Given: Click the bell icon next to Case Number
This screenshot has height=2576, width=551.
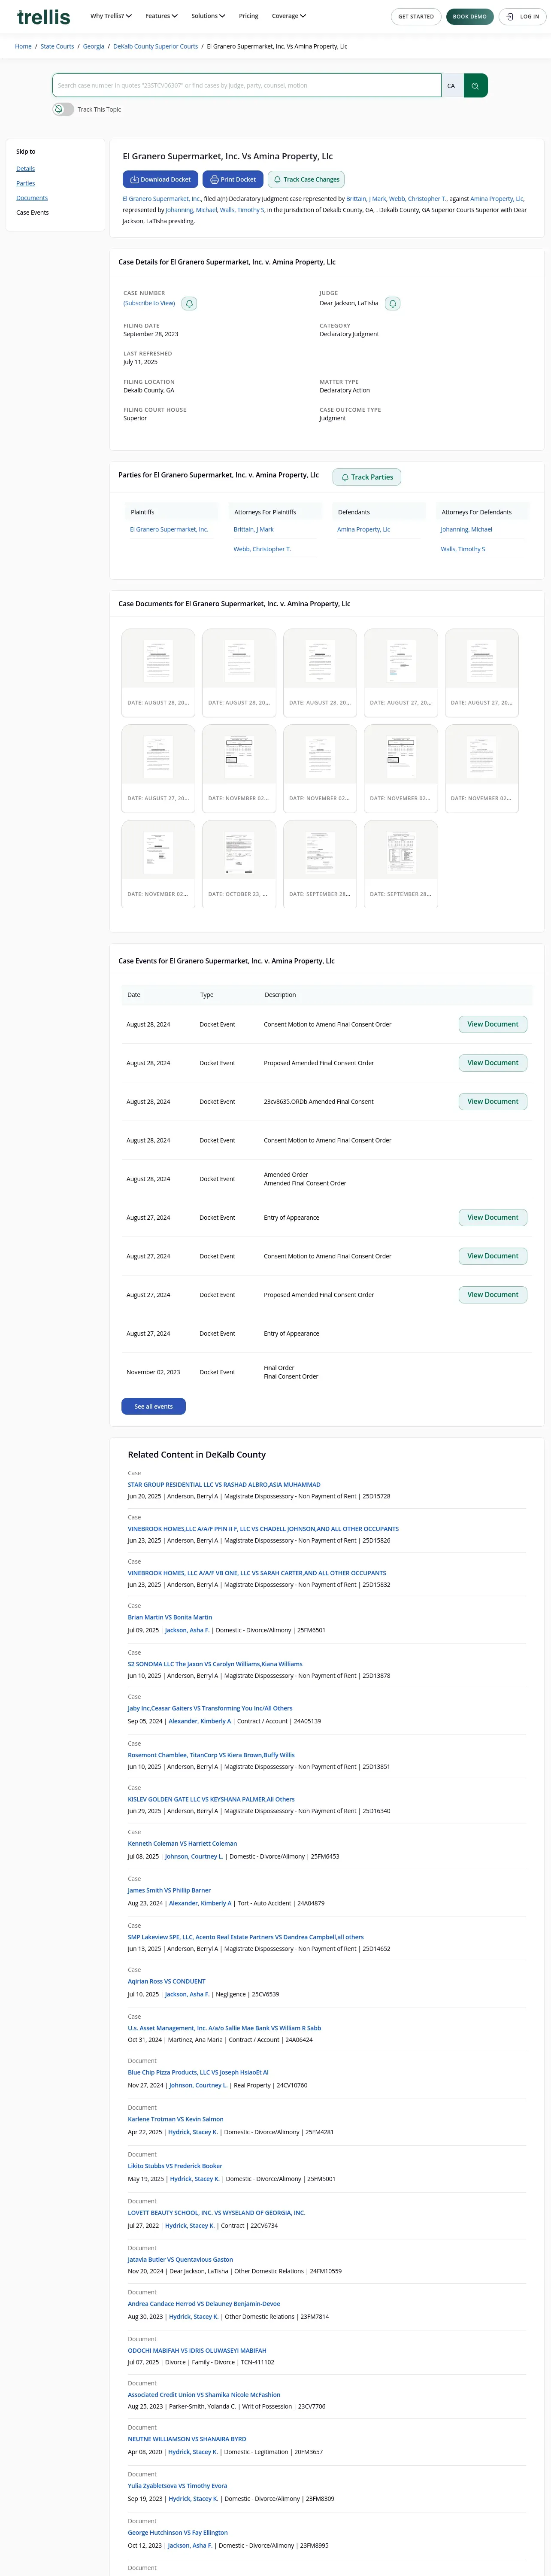Looking at the screenshot, I should 189,303.
